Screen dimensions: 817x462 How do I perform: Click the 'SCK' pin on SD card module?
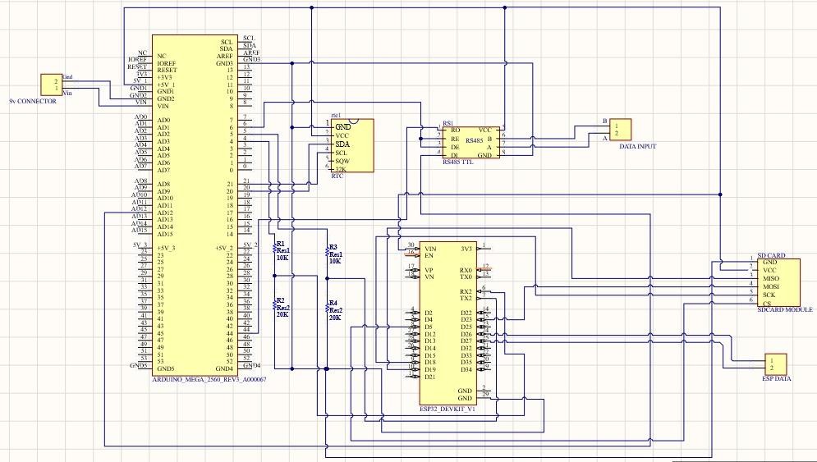[769, 295]
